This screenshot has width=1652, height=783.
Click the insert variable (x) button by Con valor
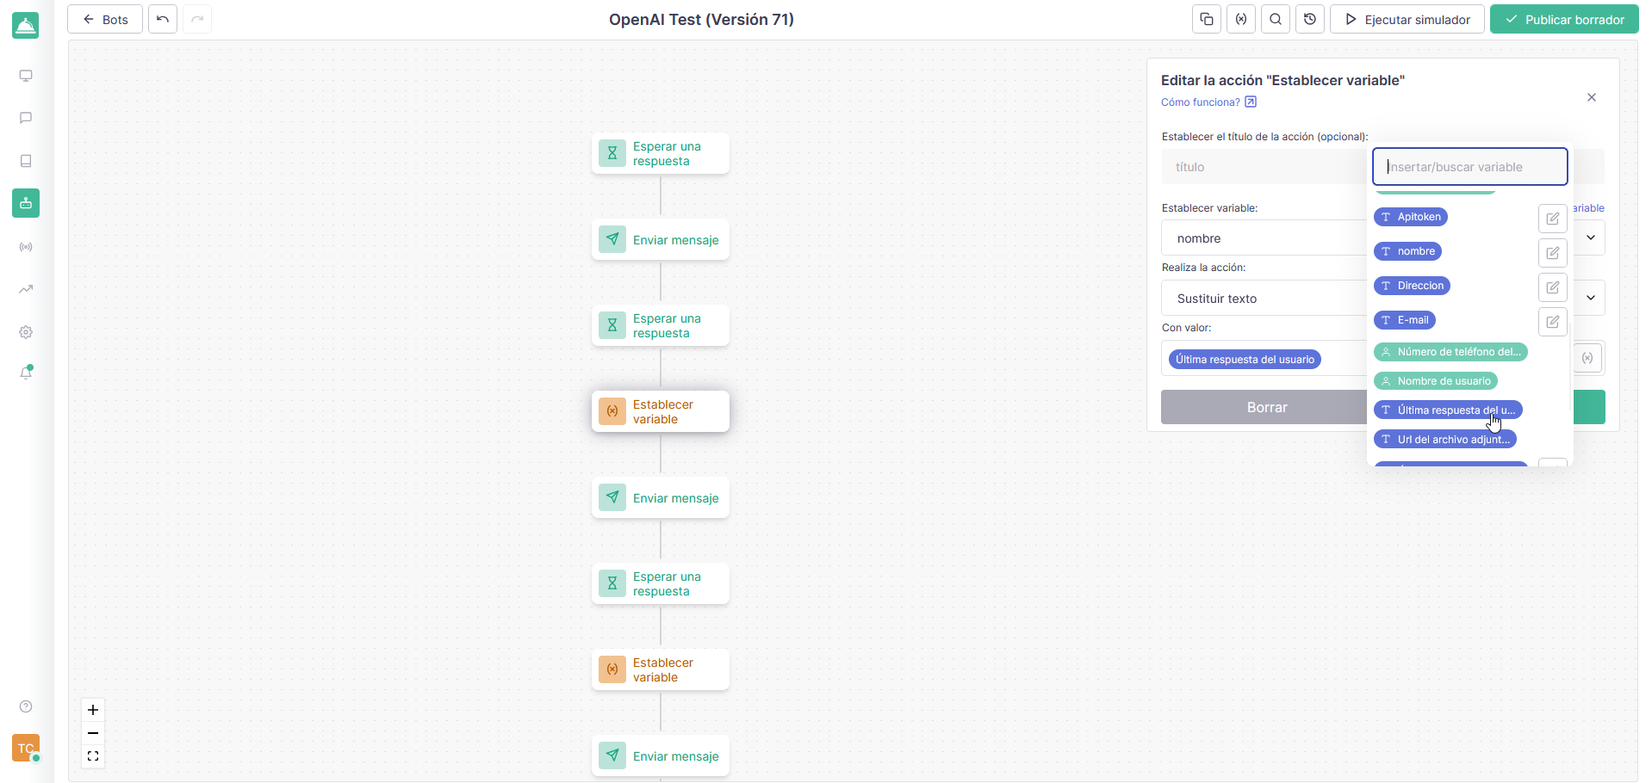1587,358
